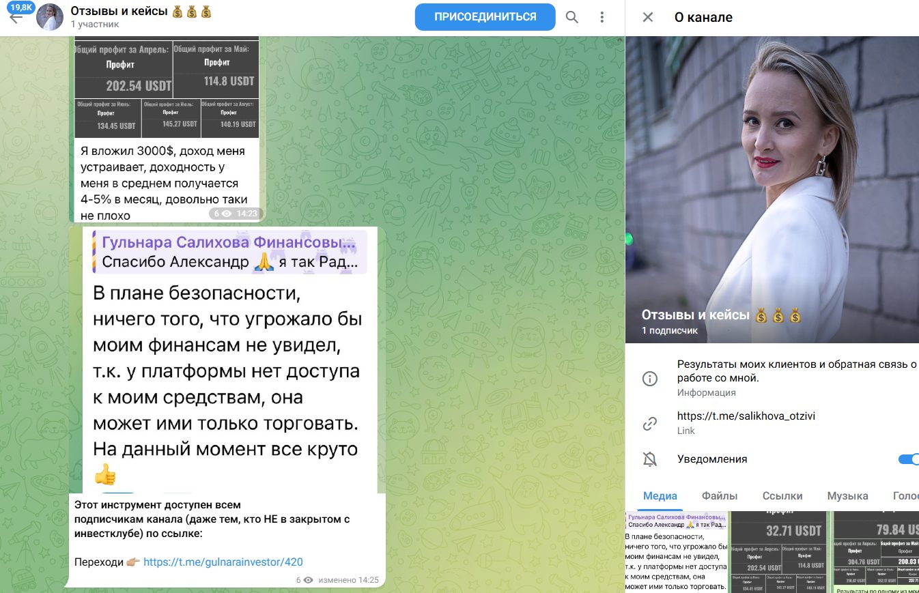Click the 'О канале' panel heading

coord(703,18)
